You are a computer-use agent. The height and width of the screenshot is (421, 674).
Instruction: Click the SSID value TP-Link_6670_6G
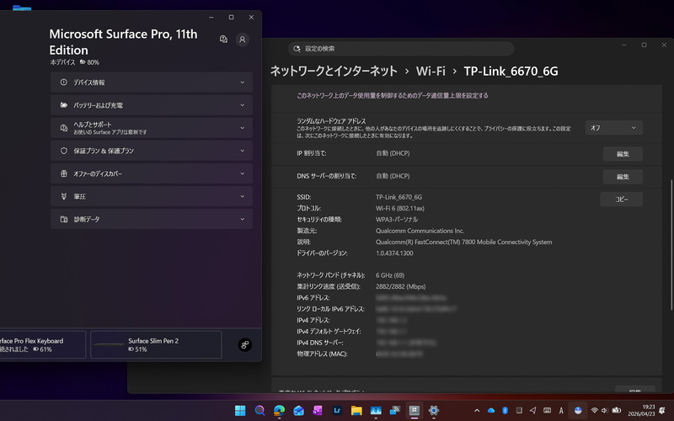(399, 197)
